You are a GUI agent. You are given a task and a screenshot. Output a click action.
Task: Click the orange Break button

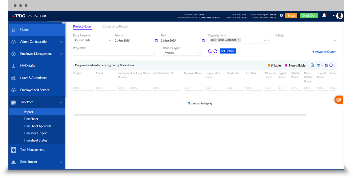pos(291,16)
